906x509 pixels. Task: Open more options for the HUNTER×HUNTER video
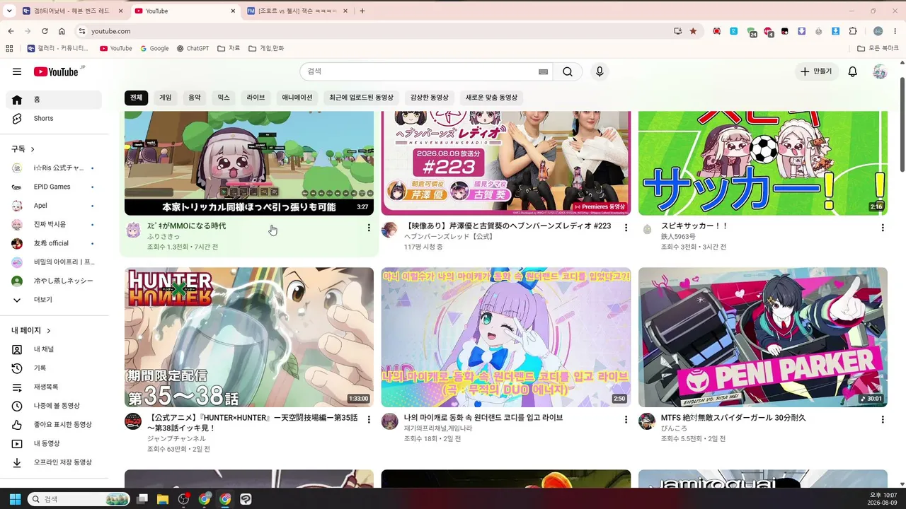[368, 419]
